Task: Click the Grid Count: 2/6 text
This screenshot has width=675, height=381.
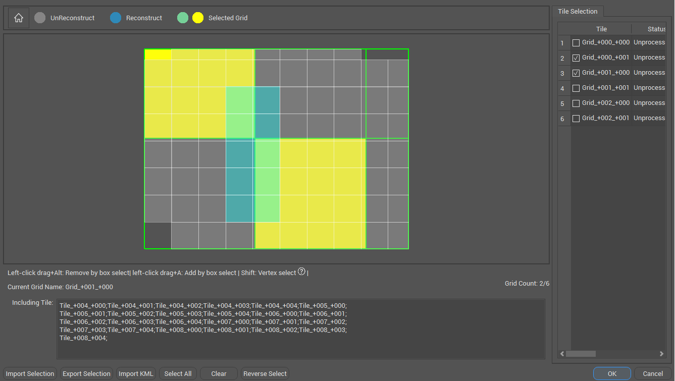Action: [x=527, y=284]
